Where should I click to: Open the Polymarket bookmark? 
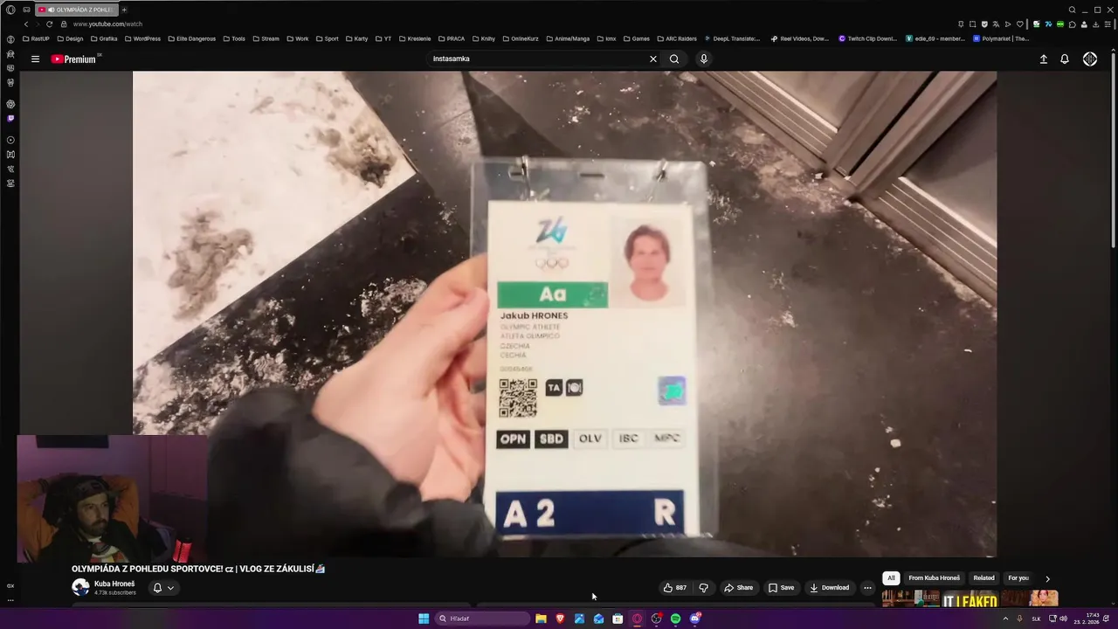point(1001,38)
